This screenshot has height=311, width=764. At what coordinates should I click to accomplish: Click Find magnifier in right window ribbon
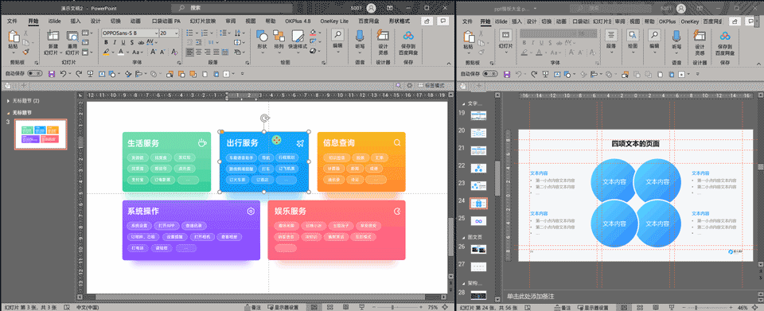[x=654, y=35]
